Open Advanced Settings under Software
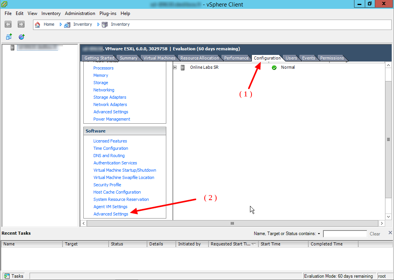394x280 pixels. point(111,214)
